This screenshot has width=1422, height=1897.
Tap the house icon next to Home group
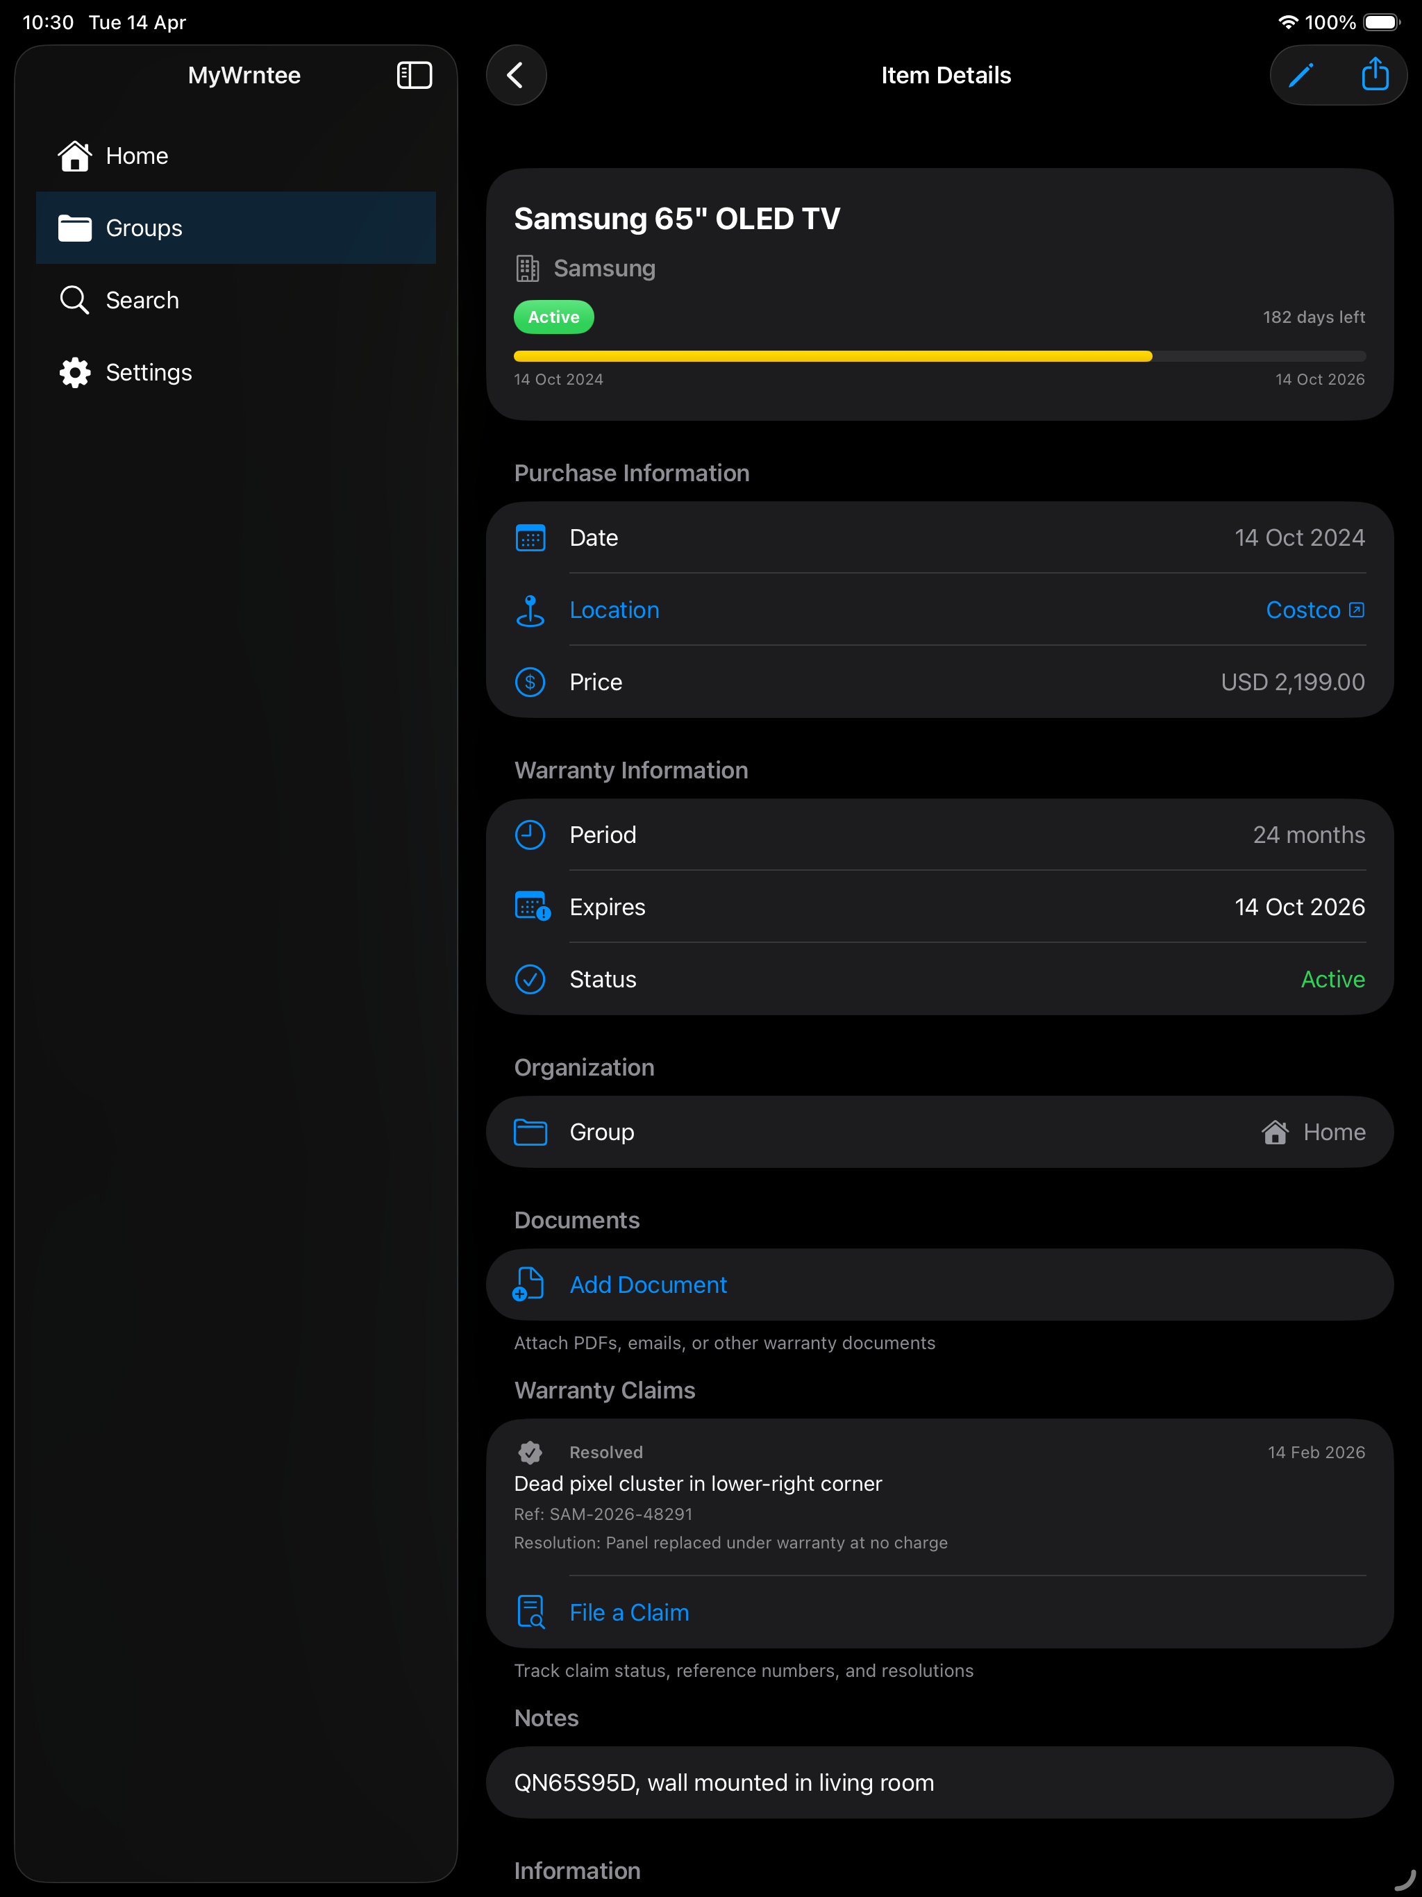tap(1275, 1132)
